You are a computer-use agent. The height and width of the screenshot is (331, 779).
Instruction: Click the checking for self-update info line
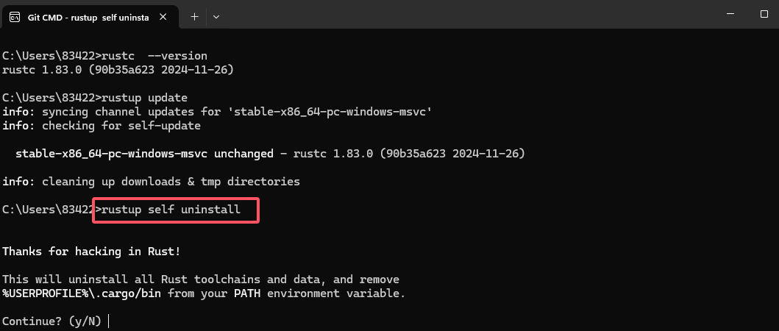coord(102,126)
